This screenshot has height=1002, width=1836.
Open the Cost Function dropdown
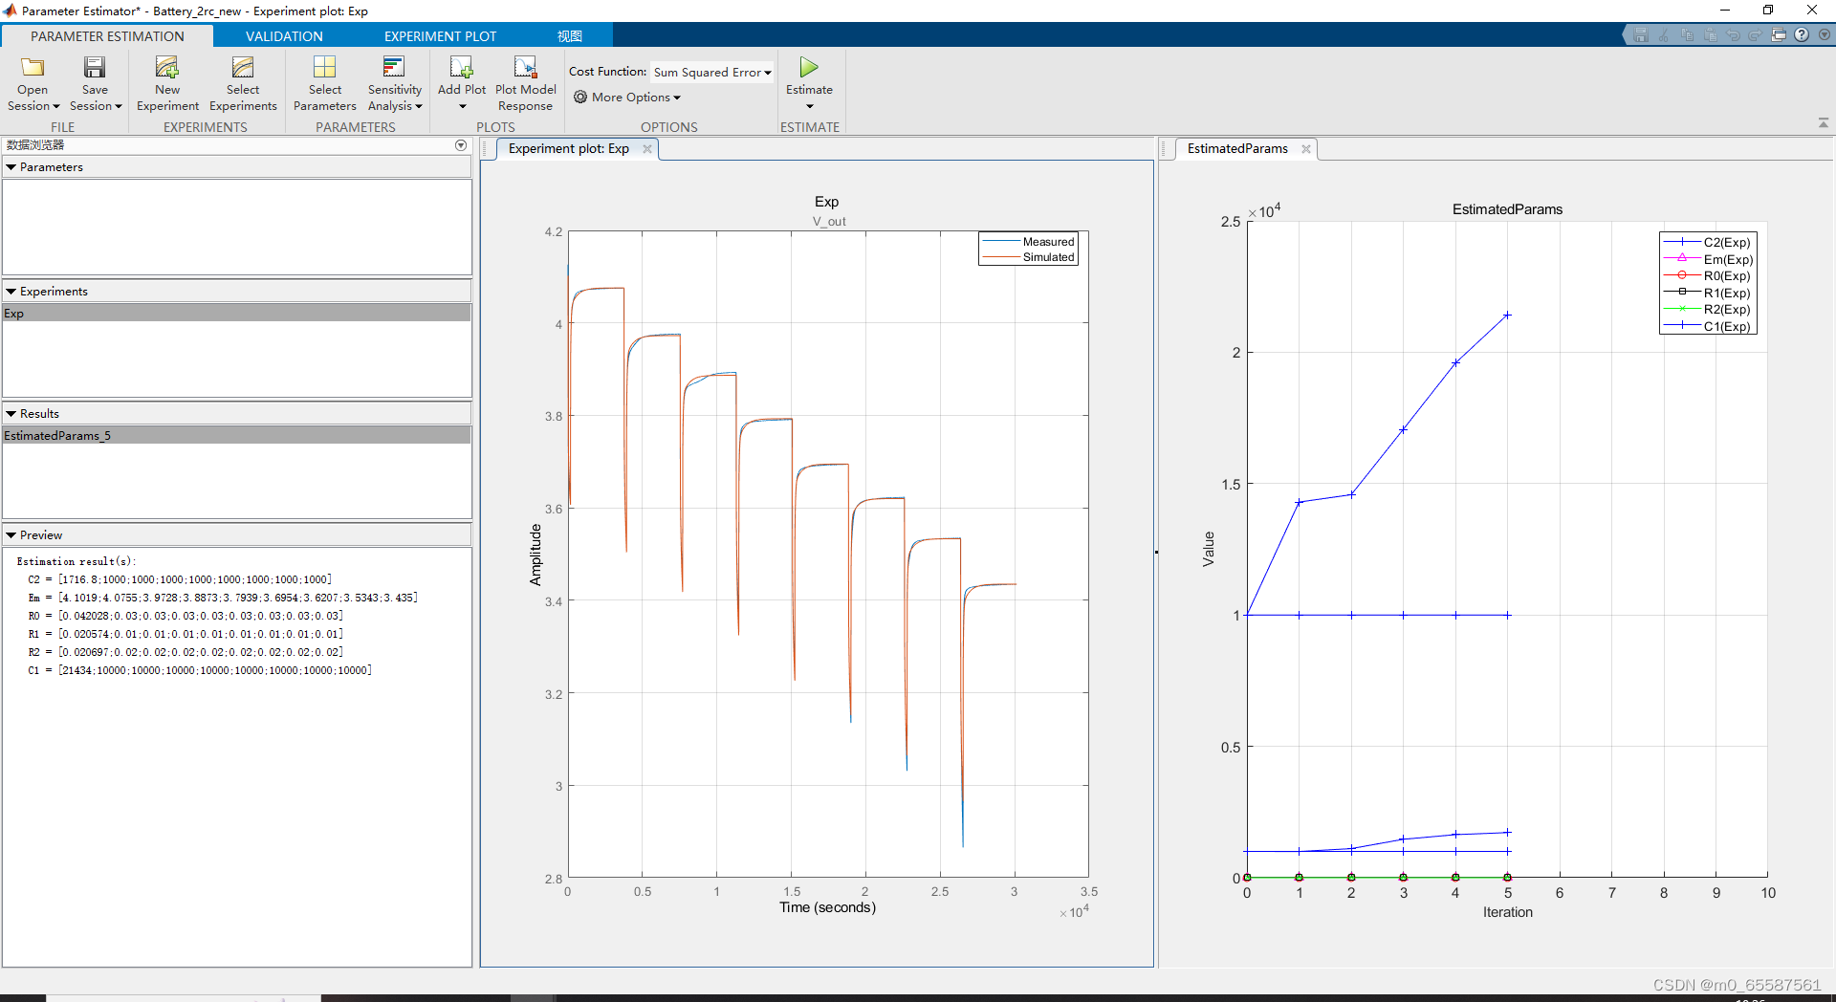(x=710, y=72)
